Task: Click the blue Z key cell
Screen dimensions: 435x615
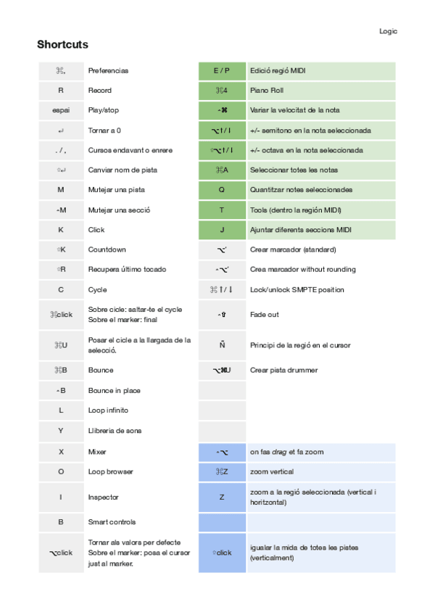Action: [222, 498]
